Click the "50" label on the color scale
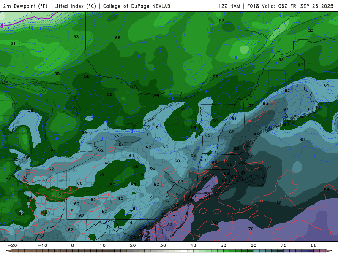Screen dimensions: 338x253 (x=224, y=245)
